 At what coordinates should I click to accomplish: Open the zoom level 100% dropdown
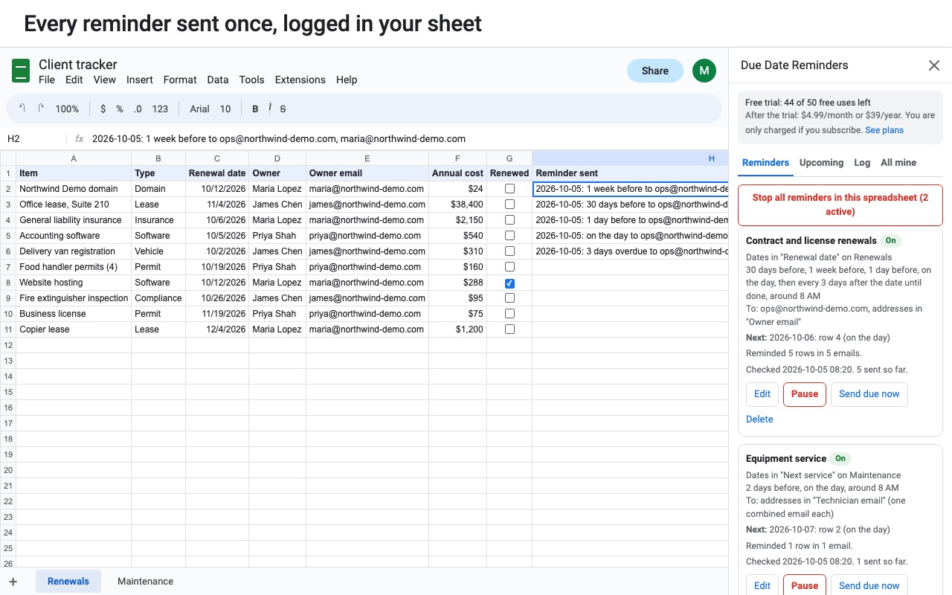click(x=67, y=109)
